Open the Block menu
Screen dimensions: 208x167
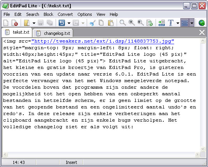[x=49, y=14]
